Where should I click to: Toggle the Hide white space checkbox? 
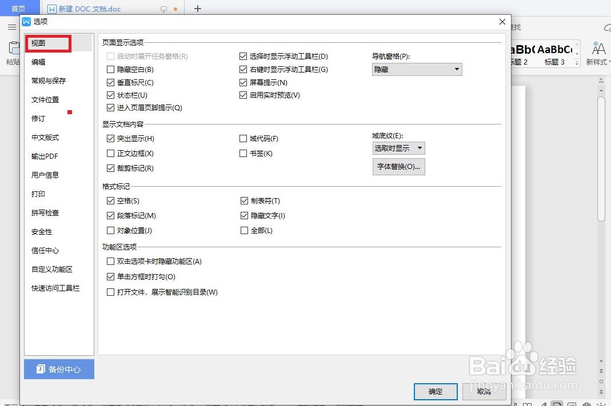coord(111,69)
